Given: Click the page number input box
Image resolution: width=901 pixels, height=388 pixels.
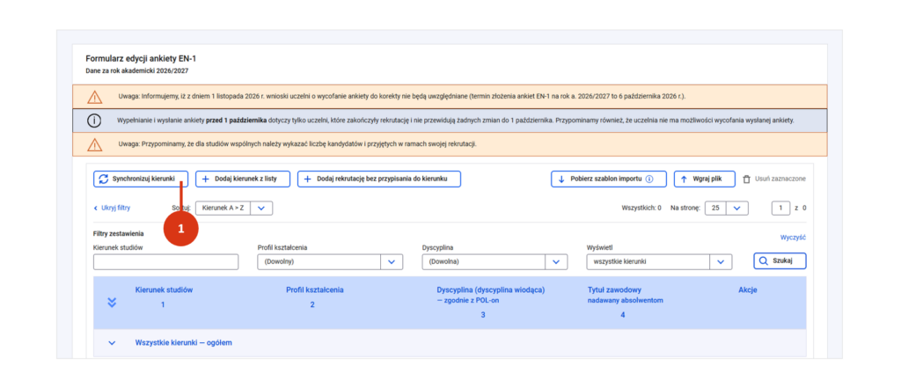Looking at the screenshot, I should [x=781, y=209].
